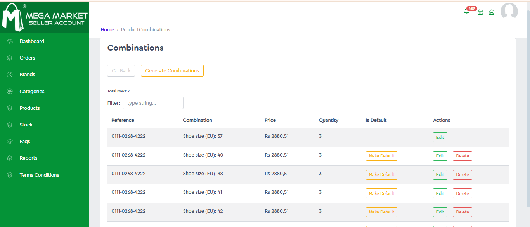The width and height of the screenshot is (530, 227).
Task: Click the Reports layers icon in sidebar
Action: [x=10, y=158]
